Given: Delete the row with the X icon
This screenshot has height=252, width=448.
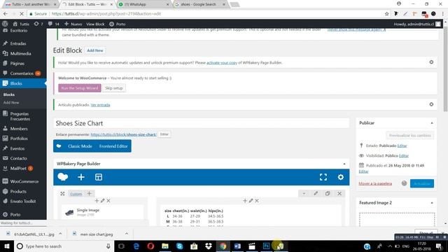Looking at the screenshot, I should coord(339,193).
